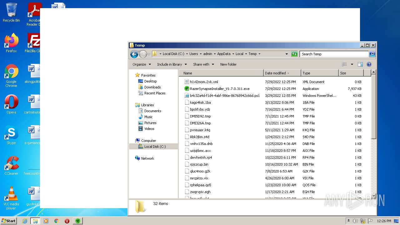Open the address bar history dropdown

pos(287,54)
